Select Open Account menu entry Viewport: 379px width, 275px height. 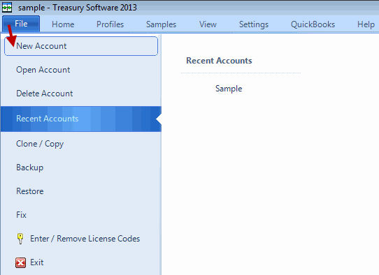(x=81, y=70)
